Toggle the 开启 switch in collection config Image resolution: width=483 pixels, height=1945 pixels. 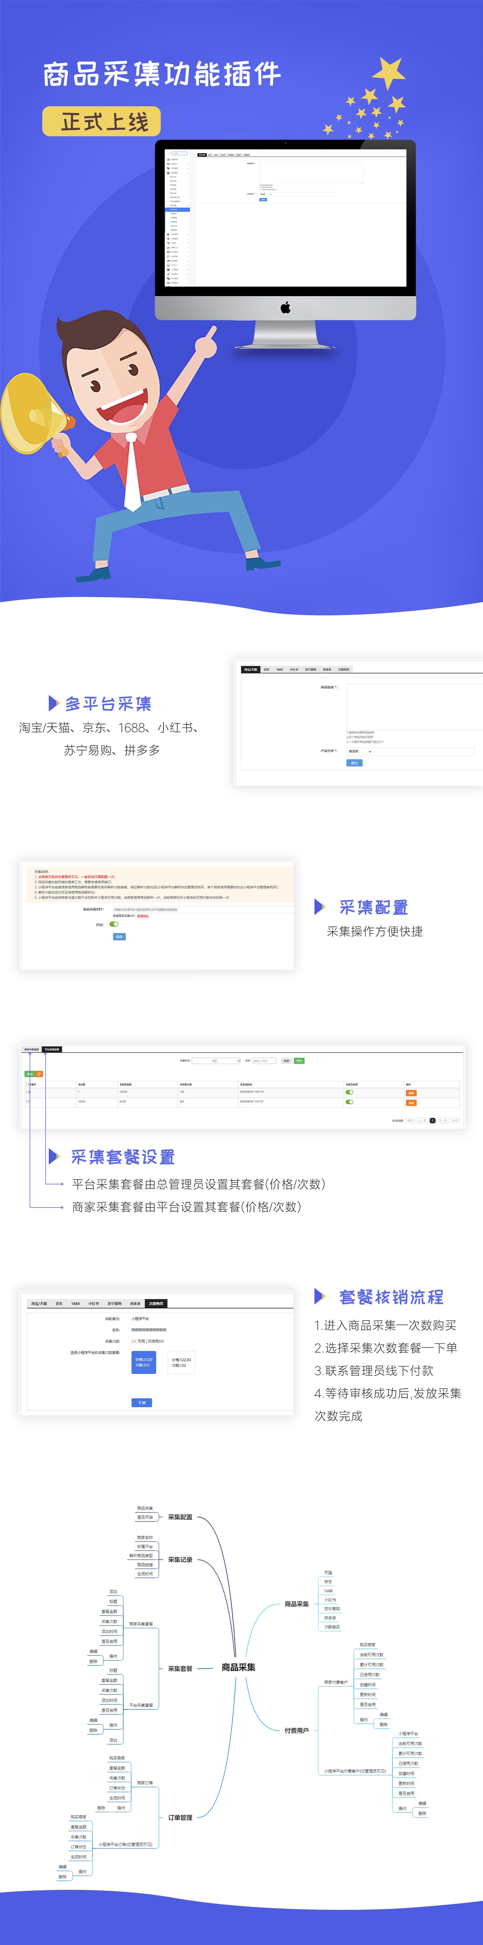pyautogui.click(x=114, y=924)
